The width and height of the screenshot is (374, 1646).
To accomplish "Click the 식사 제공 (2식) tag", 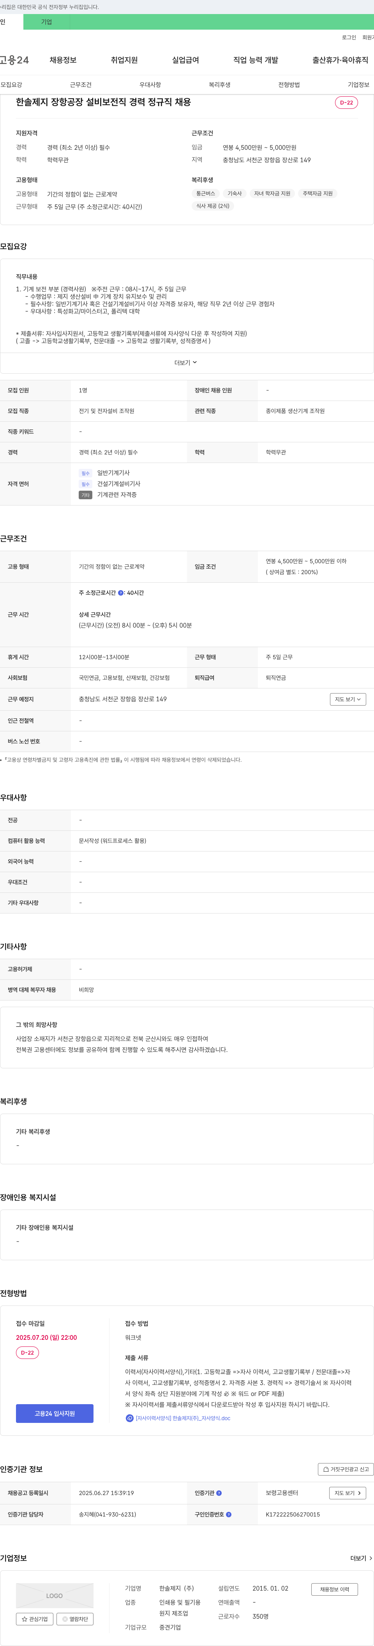I will [213, 206].
